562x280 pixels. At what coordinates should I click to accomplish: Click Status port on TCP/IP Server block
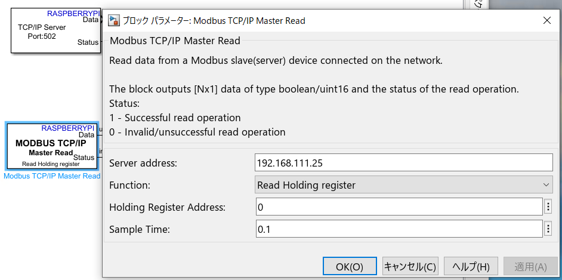(88, 42)
